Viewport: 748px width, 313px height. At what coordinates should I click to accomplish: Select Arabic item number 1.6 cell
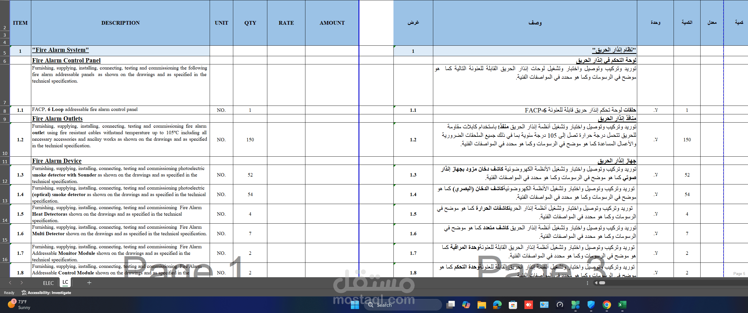[x=413, y=233]
